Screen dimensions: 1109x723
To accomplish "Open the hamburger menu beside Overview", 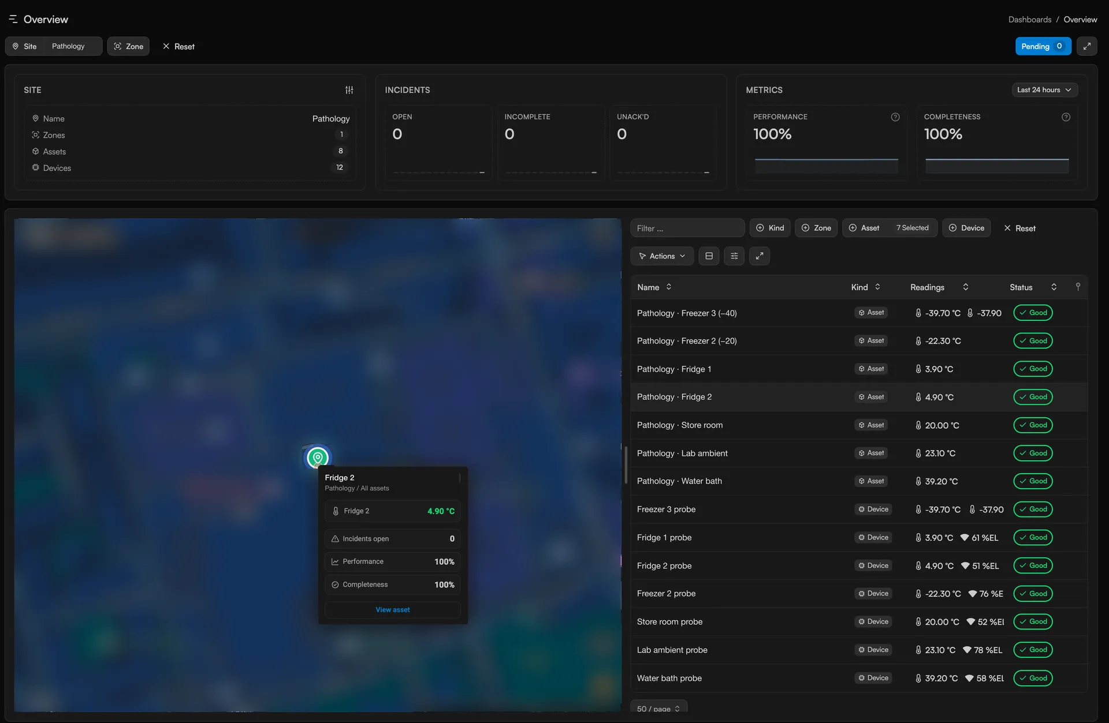I will tap(13, 19).
